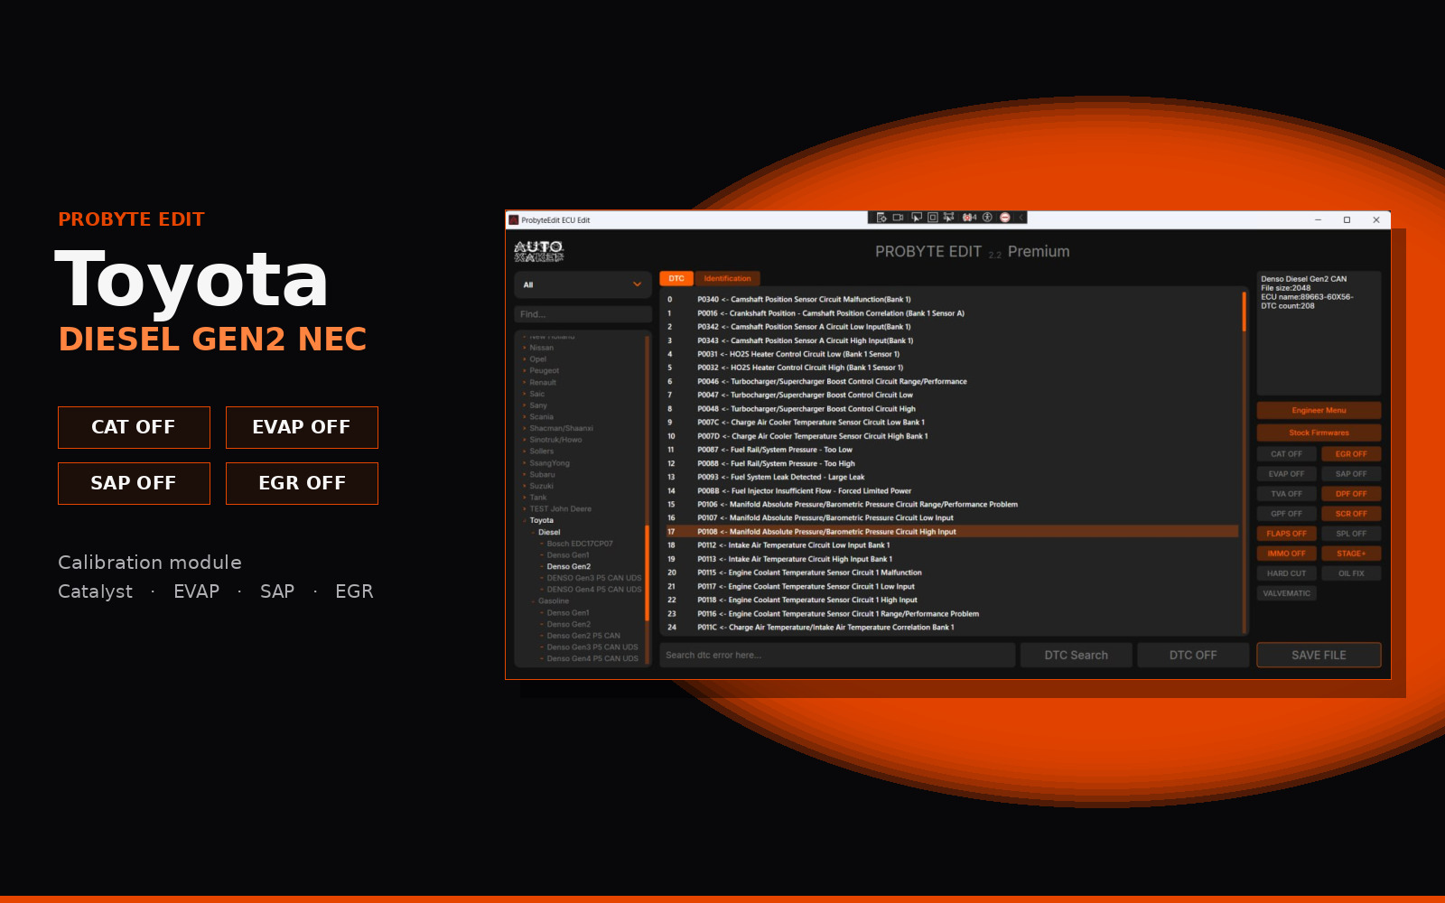
Task: Click the network display icon in the floating toolbar
Action: coord(948,218)
